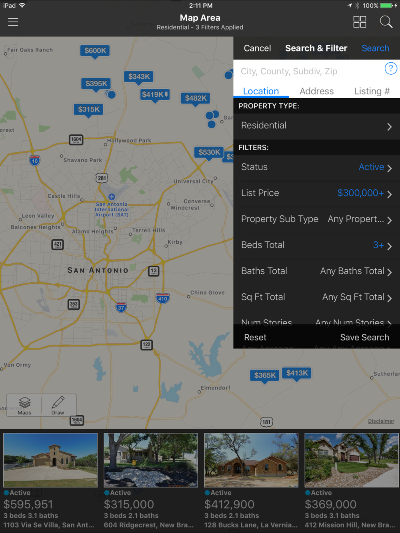Open the Baths Total filter
Screen dimensions: 400x533
[317, 272]
